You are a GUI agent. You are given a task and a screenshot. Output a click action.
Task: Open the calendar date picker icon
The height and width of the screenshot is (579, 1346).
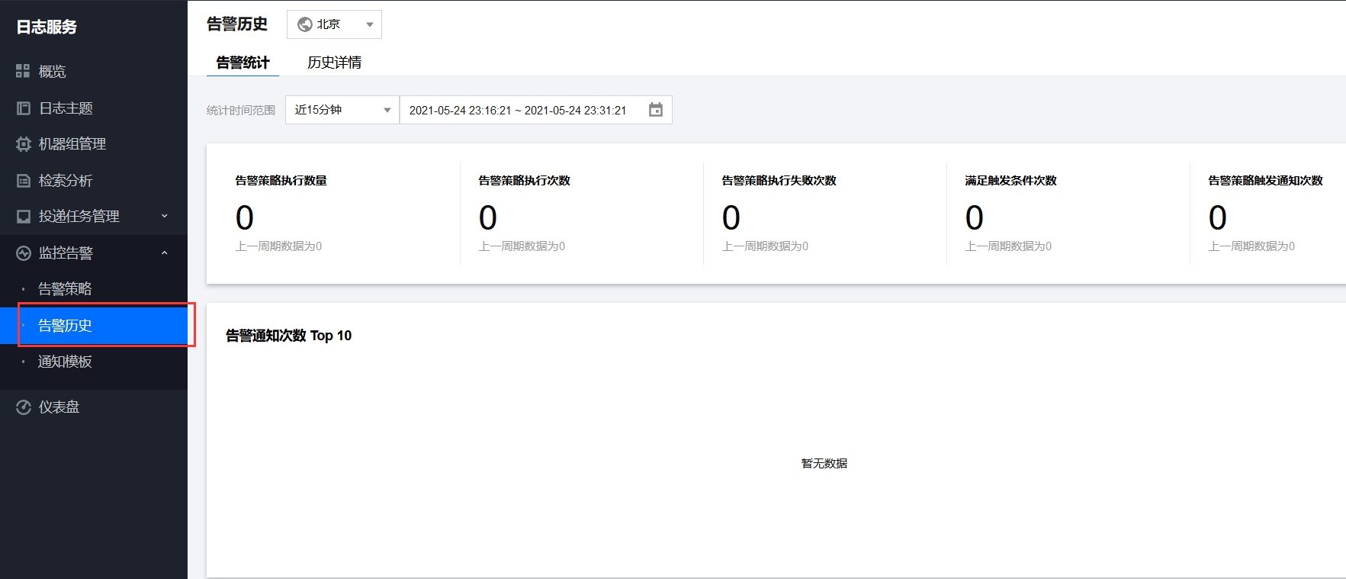655,110
